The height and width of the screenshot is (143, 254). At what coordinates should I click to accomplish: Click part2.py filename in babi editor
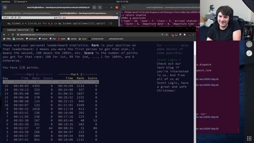(60, 17)
